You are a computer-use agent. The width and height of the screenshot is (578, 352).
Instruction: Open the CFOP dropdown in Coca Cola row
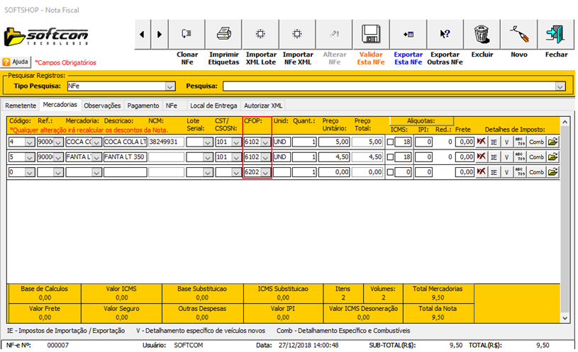[265, 142]
